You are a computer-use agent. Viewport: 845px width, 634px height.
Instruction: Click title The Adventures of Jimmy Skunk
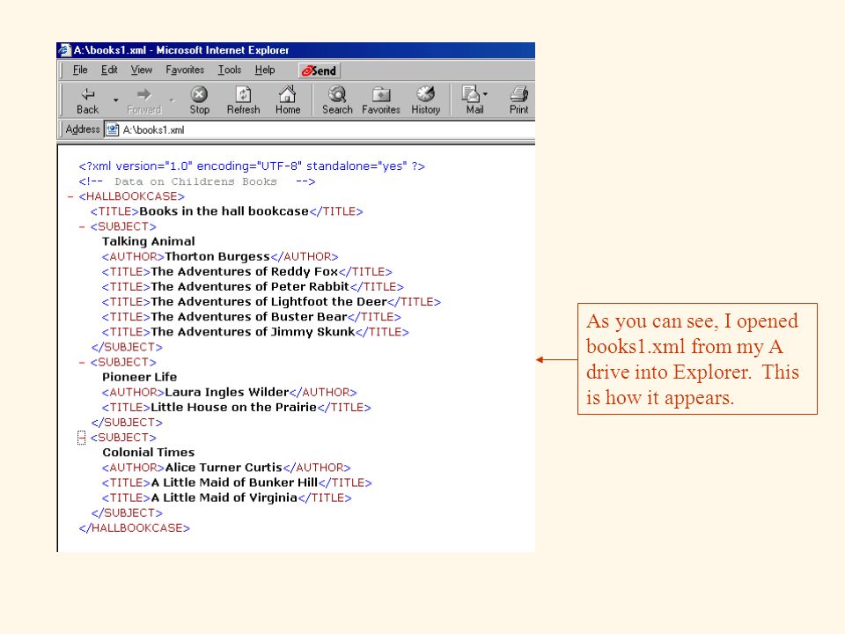[253, 332]
